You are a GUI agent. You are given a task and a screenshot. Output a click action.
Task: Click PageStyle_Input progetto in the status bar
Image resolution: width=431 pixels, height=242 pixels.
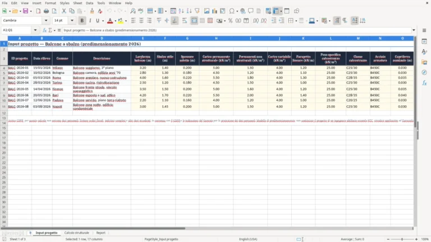click(x=162, y=239)
